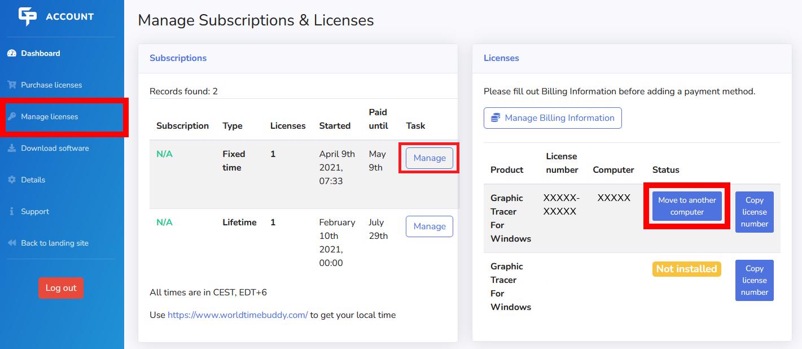802x349 pixels.
Task: Click the download icon in the sidebar
Action: pyautogui.click(x=12, y=149)
